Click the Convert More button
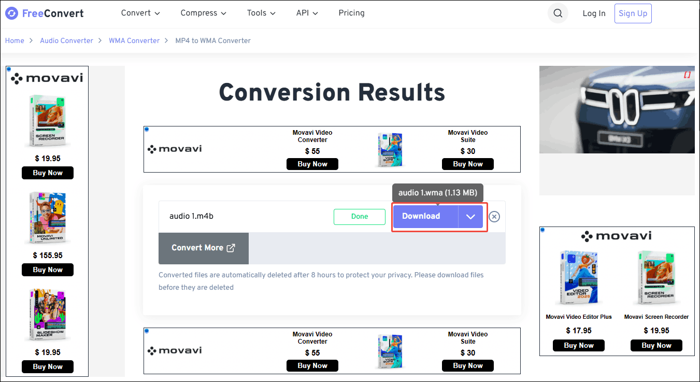The width and height of the screenshot is (700, 382). [x=204, y=248]
